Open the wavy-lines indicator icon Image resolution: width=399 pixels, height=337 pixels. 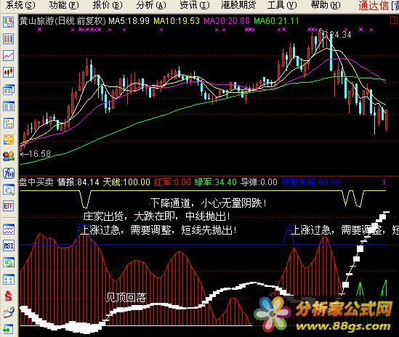pos(9,230)
